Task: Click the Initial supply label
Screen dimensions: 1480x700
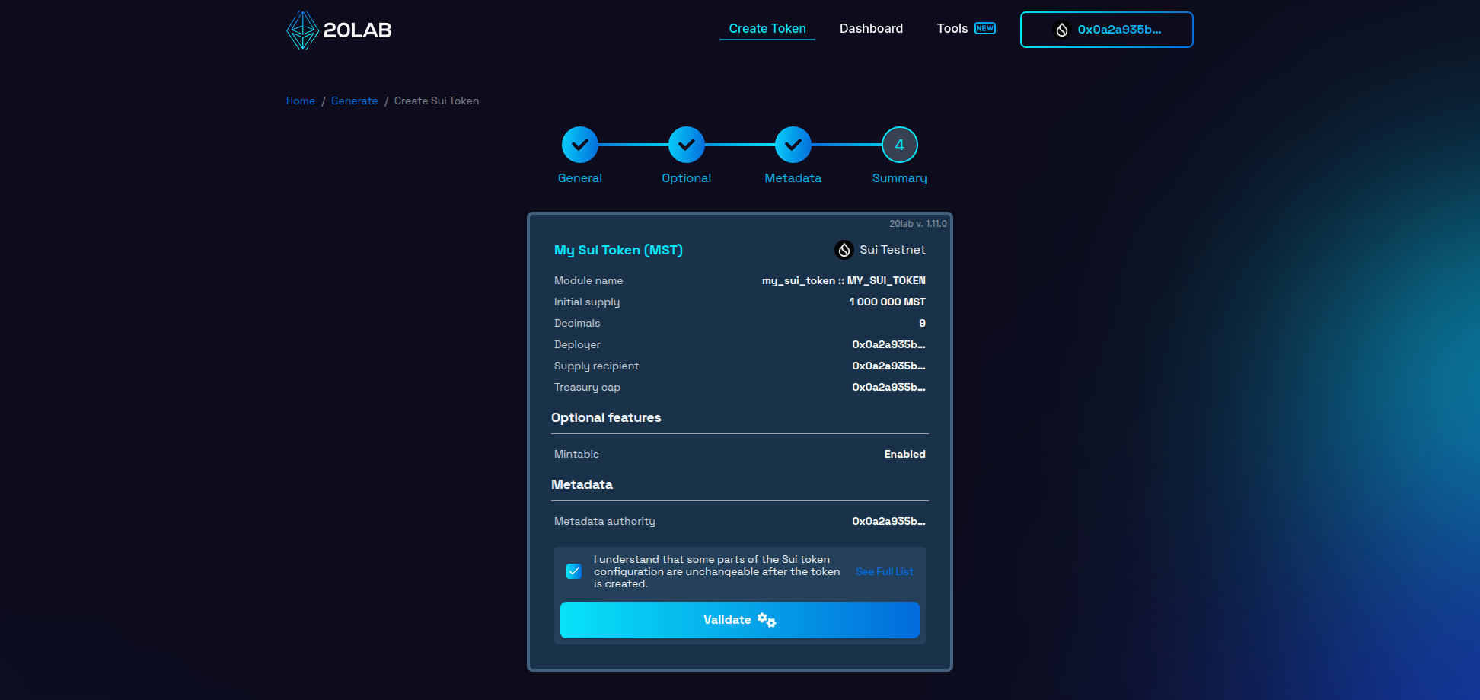Action: click(587, 302)
